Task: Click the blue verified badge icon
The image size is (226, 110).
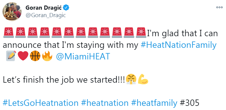Action: 66,8
